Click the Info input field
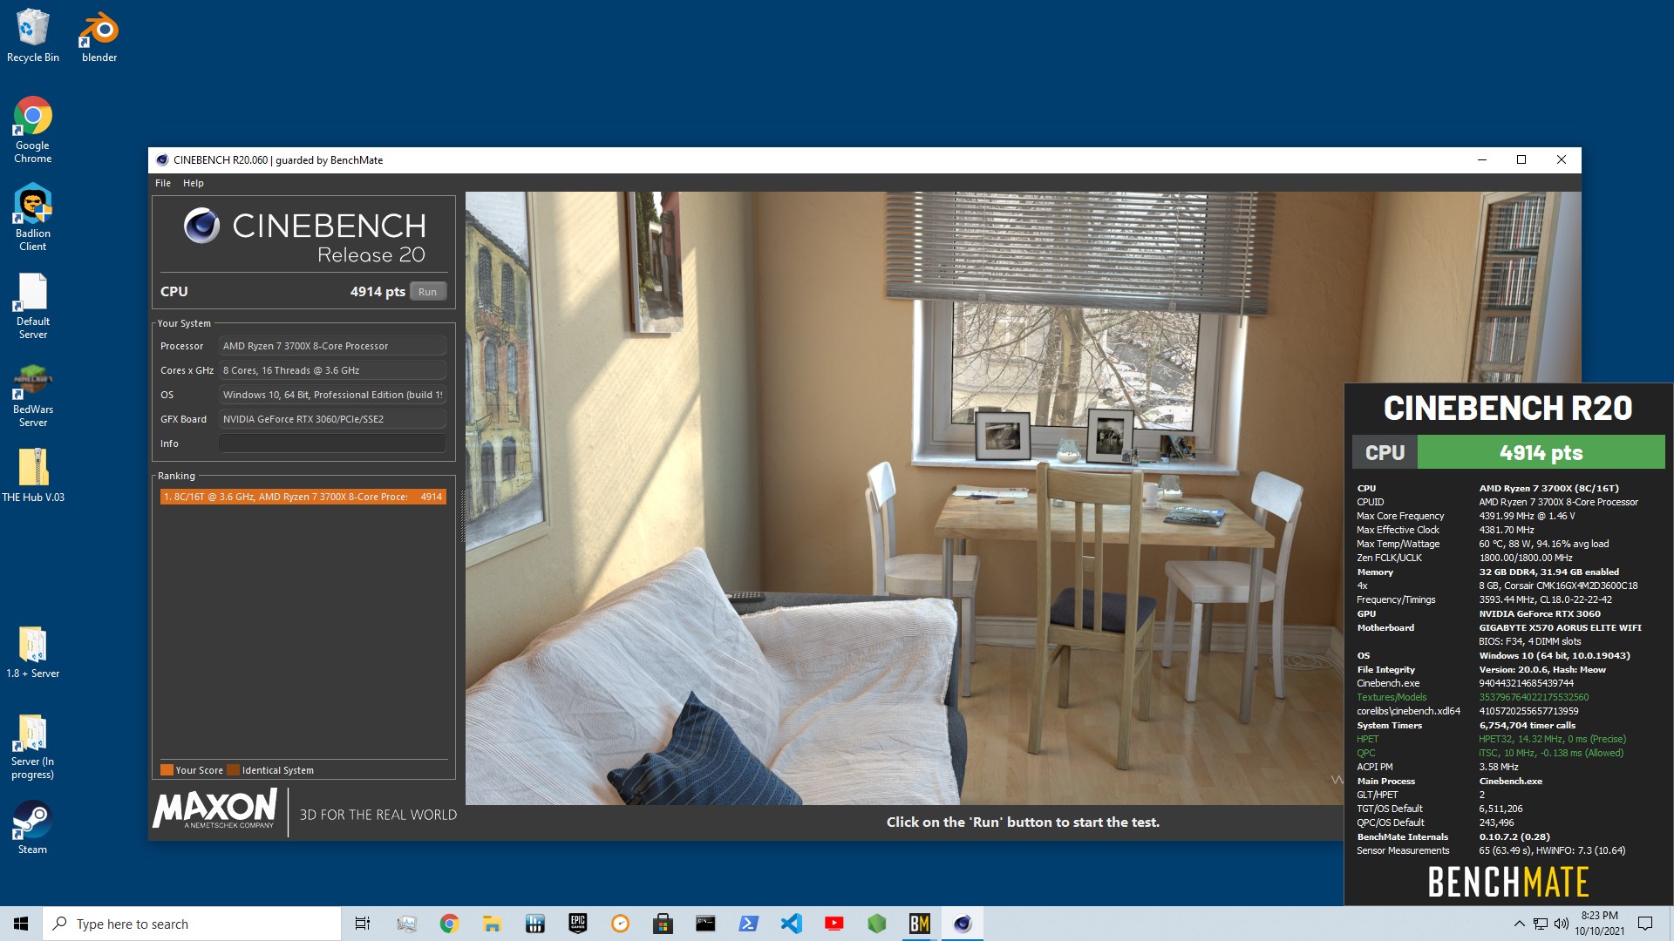The image size is (1674, 941). pyautogui.click(x=332, y=443)
